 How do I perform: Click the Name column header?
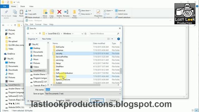click(x=55, y=43)
